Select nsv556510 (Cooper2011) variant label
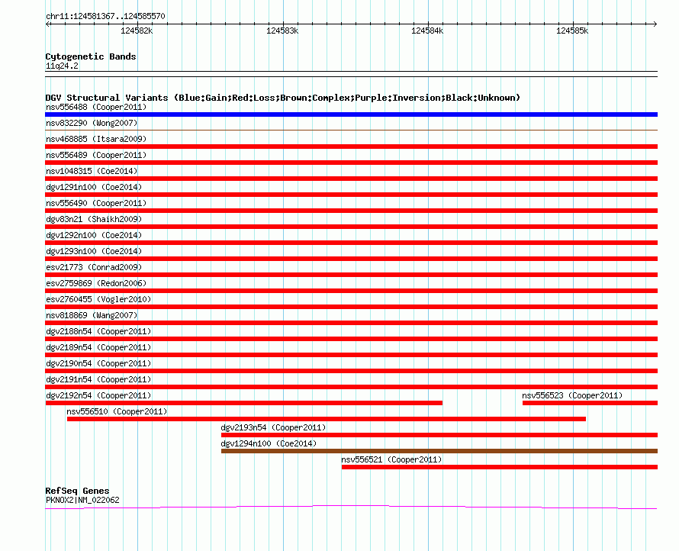The width and height of the screenshot is (679, 551). click(117, 411)
